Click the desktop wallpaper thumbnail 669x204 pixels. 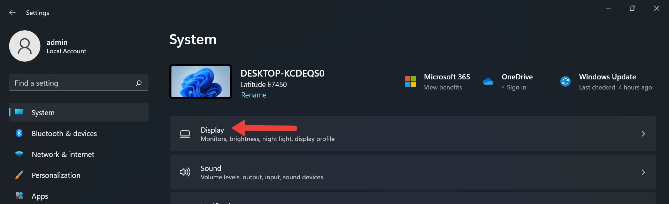(x=200, y=81)
